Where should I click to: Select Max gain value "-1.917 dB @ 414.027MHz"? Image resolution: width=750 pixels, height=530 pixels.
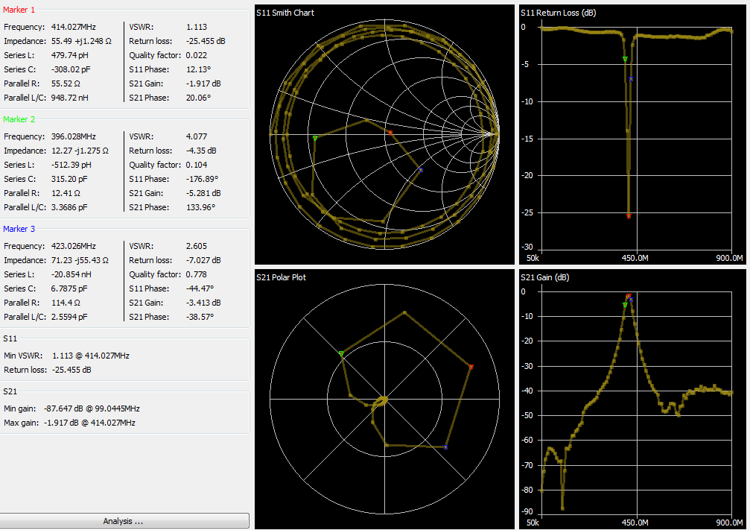(89, 423)
